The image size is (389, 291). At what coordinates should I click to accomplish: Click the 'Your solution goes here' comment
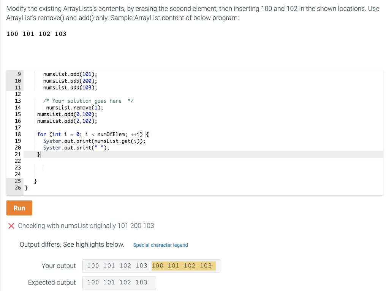click(x=88, y=101)
